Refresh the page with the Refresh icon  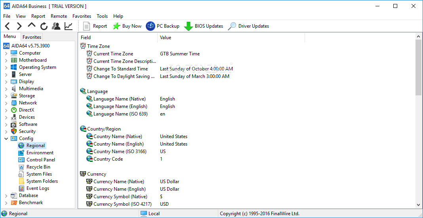(44, 26)
